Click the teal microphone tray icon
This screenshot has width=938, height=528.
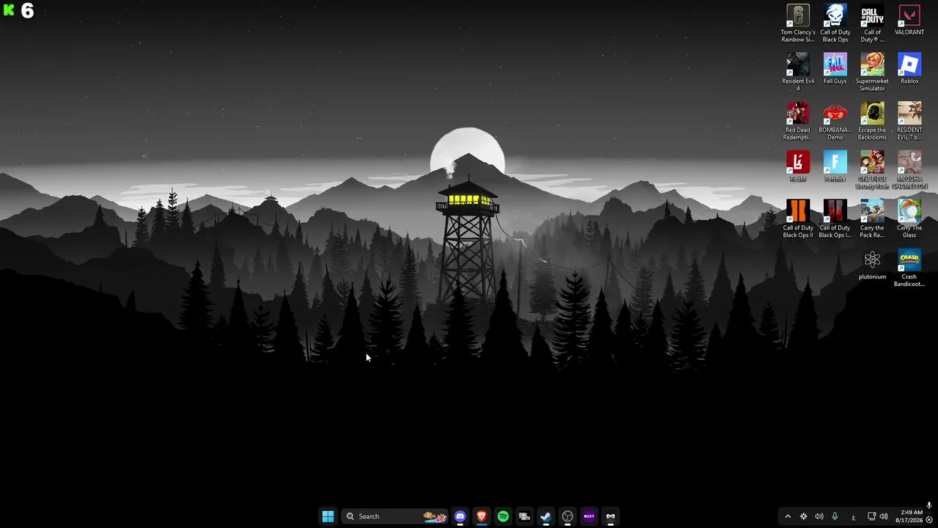click(835, 516)
